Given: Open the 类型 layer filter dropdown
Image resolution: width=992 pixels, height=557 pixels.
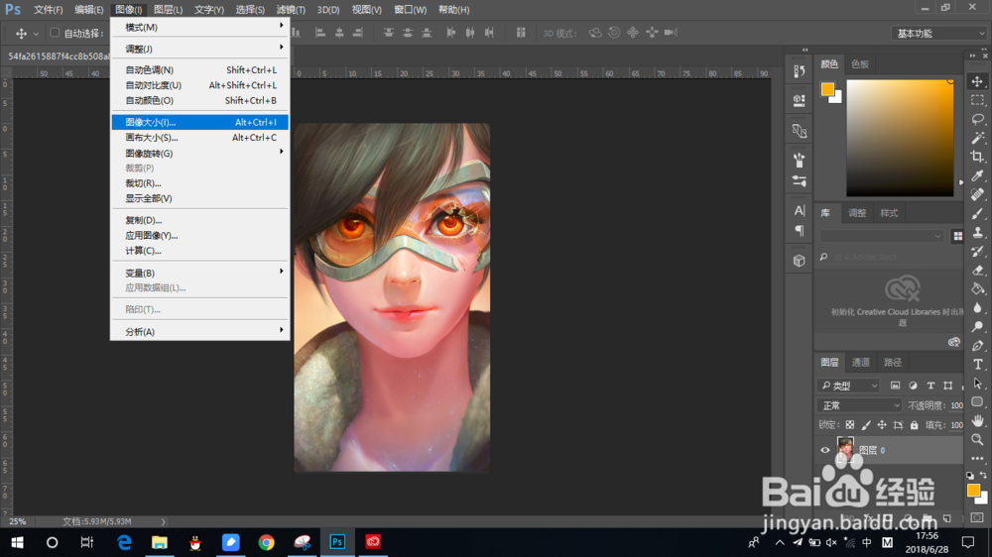Looking at the screenshot, I should [x=849, y=386].
